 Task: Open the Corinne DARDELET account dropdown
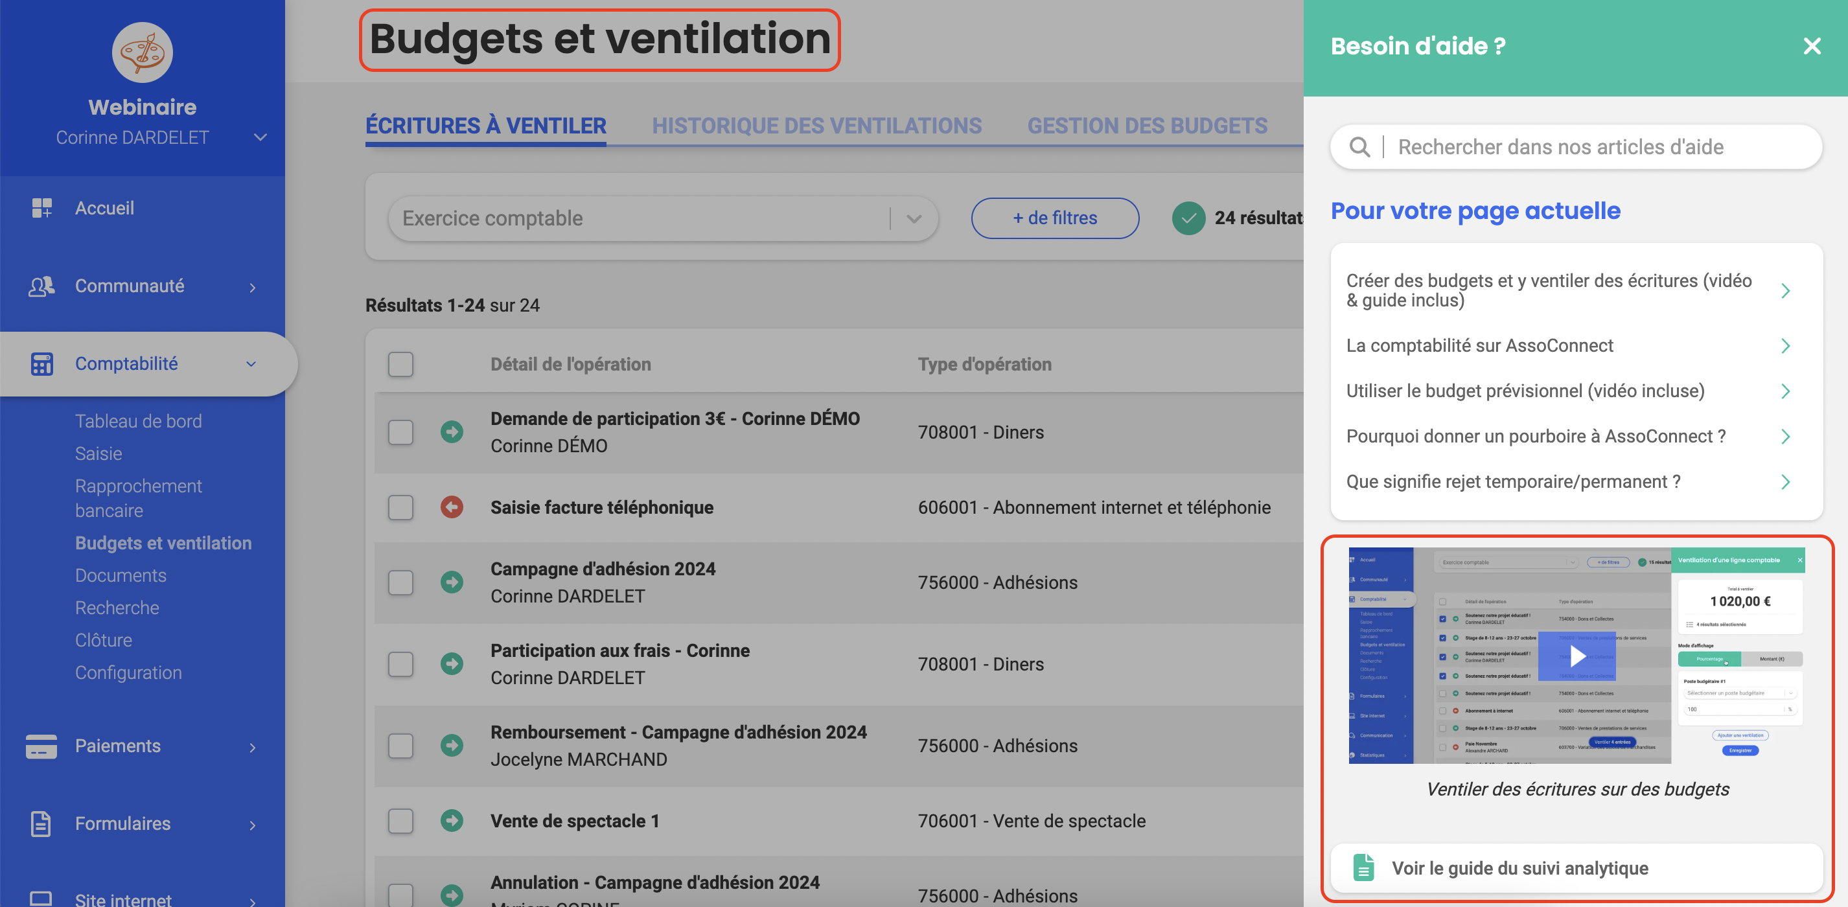point(260,137)
